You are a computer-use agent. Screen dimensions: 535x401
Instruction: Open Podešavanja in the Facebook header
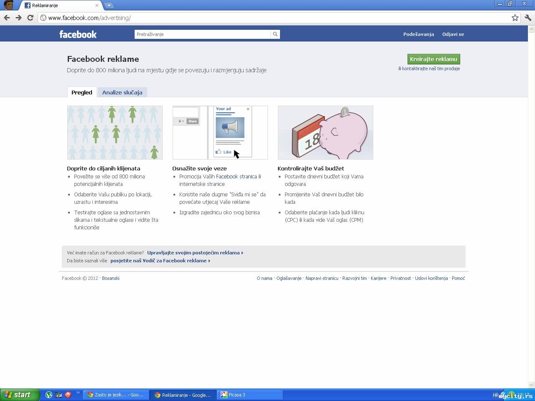coord(418,34)
